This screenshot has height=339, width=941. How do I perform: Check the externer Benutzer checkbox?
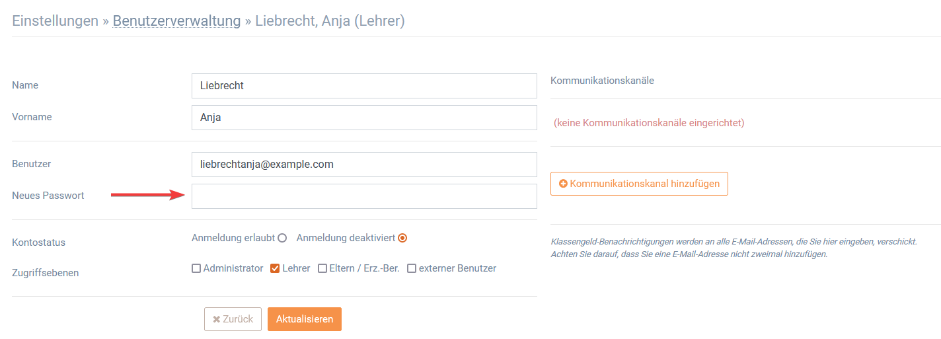tap(412, 268)
